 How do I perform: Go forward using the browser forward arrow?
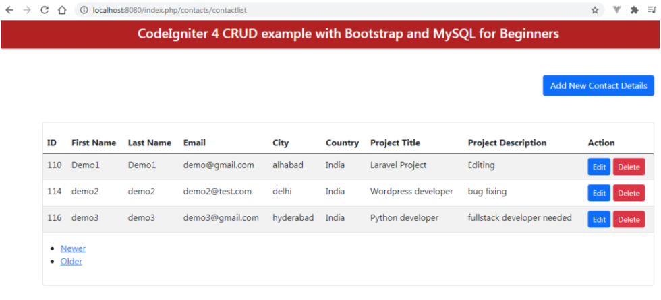pyautogui.click(x=27, y=10)
